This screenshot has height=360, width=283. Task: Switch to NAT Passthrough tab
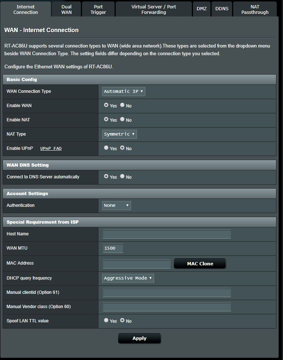coord(255,10)
